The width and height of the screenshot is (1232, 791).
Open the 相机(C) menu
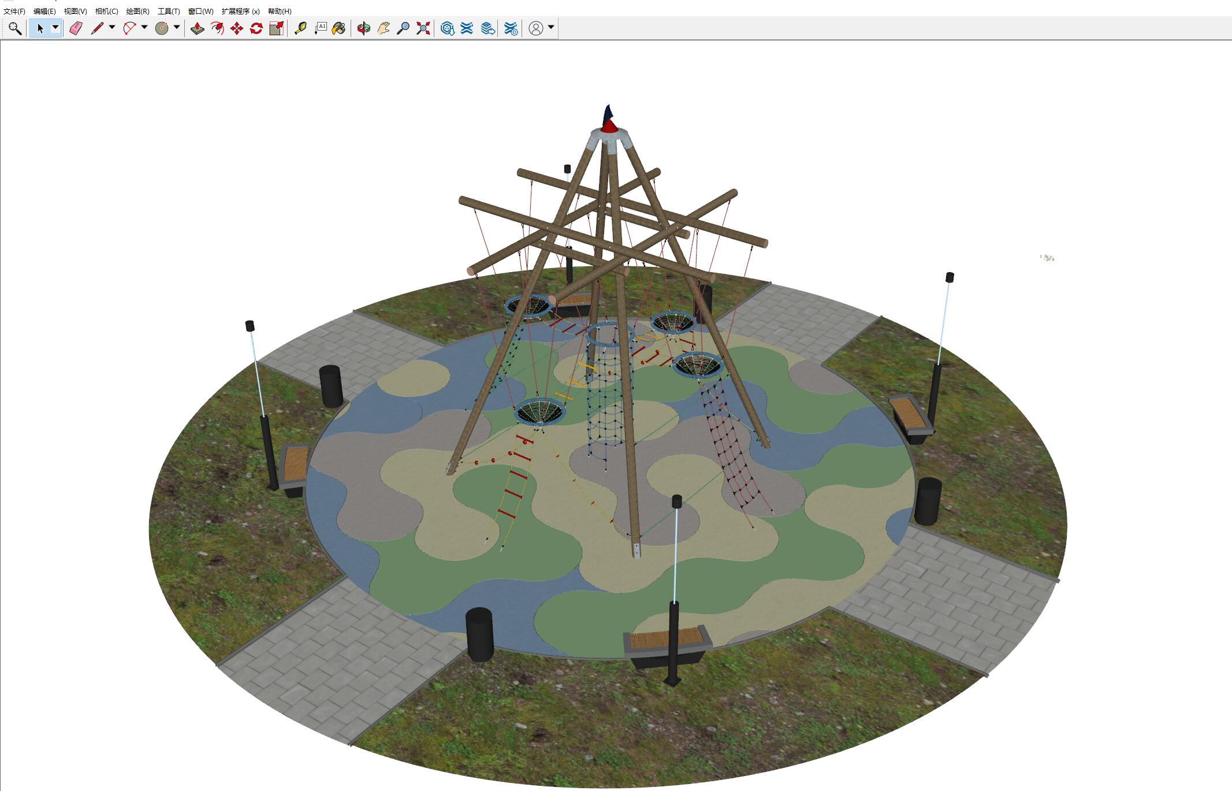(106, 11)
